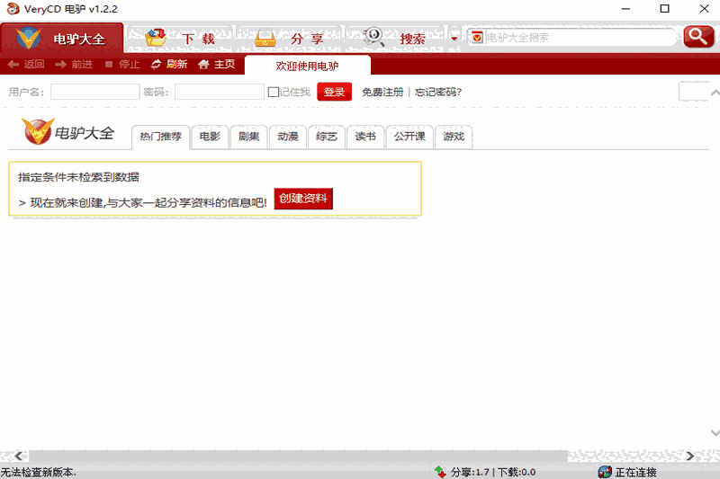720x479 pixels.
Task: Click the download folder icon
Action: coord(156,38)
